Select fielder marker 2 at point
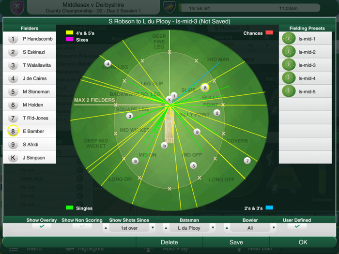Screen dimensions: 339x254 pyautogui.click(x=217, y=113)
